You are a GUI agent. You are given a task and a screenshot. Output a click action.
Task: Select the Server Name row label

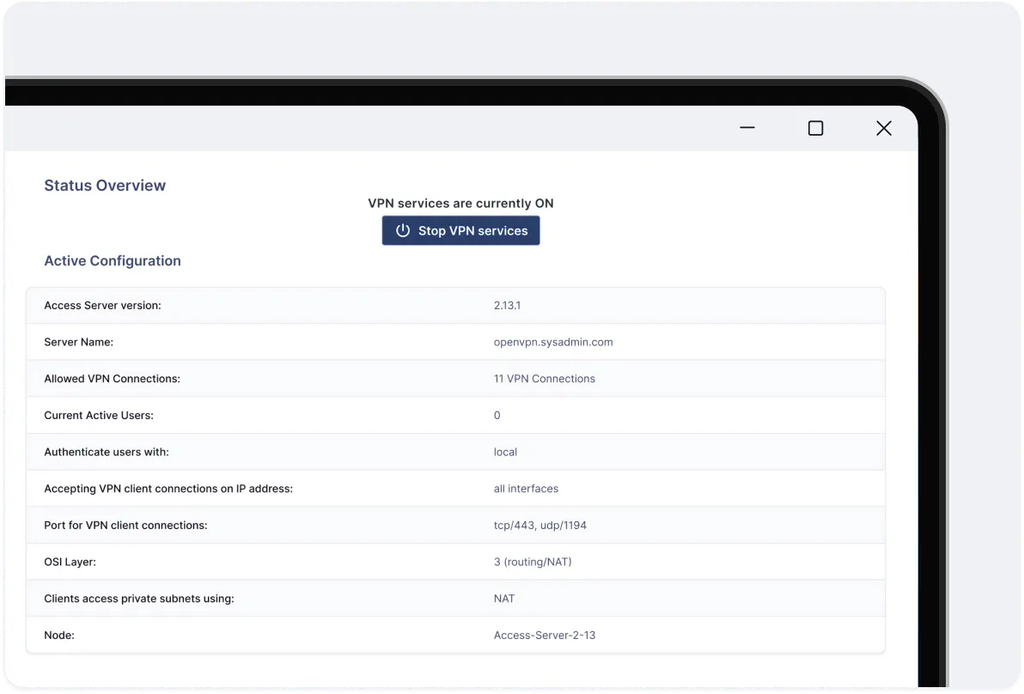click(x=78, y=342)
